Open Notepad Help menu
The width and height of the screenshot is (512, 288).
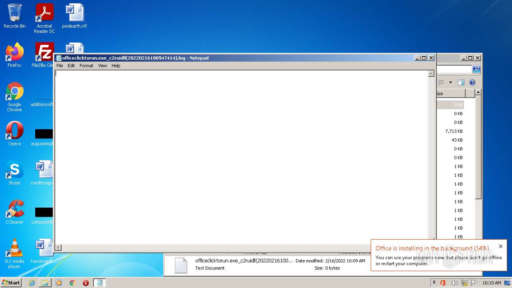click(116, 66)
